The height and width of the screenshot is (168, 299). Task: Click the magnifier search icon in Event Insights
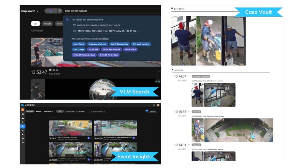[60, 111]
